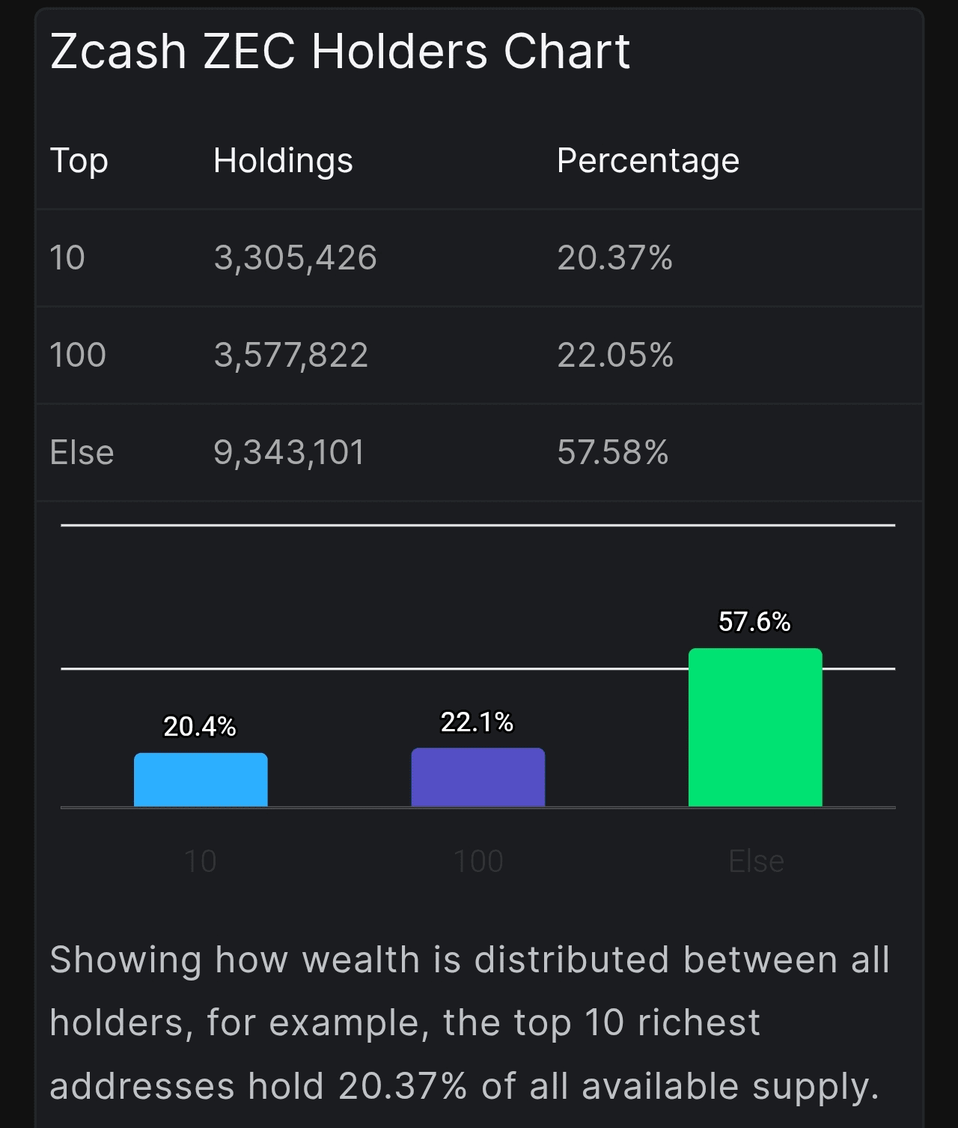Click the 100 label in the table row
This screenshot has width=958, height=1128.
click(78, 355)
